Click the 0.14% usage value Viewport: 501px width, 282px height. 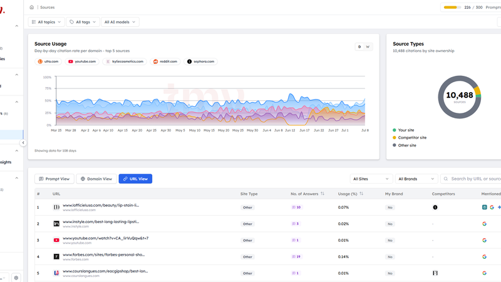coord(343,257)
